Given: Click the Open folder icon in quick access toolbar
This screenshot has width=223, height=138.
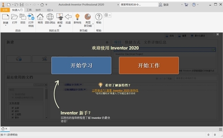Looking at the screenshot, I should [x=16, y=5].
